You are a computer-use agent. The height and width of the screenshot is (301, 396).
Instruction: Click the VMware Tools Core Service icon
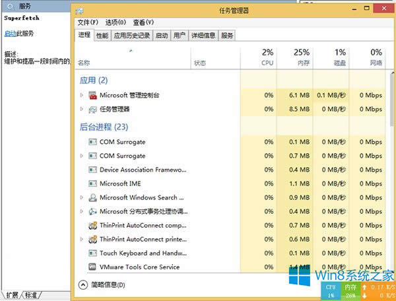click(x=92, y=267)
